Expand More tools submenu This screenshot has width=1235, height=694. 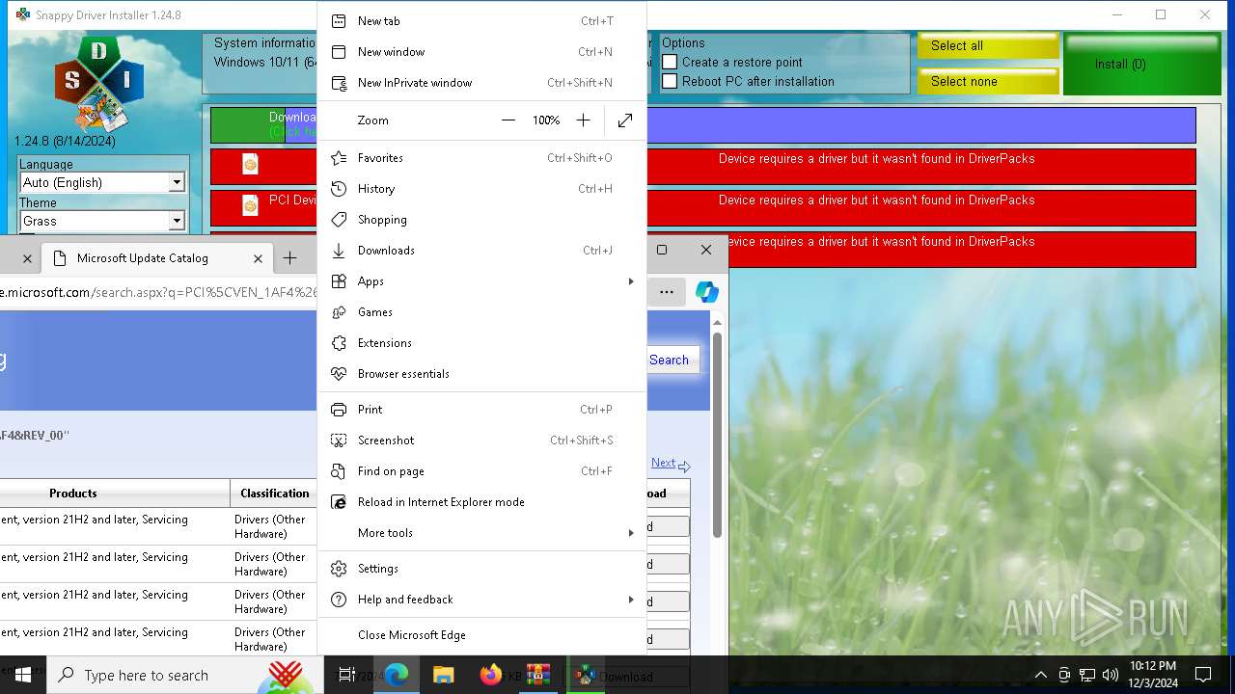pyautogui.click(x=481, y=533)
